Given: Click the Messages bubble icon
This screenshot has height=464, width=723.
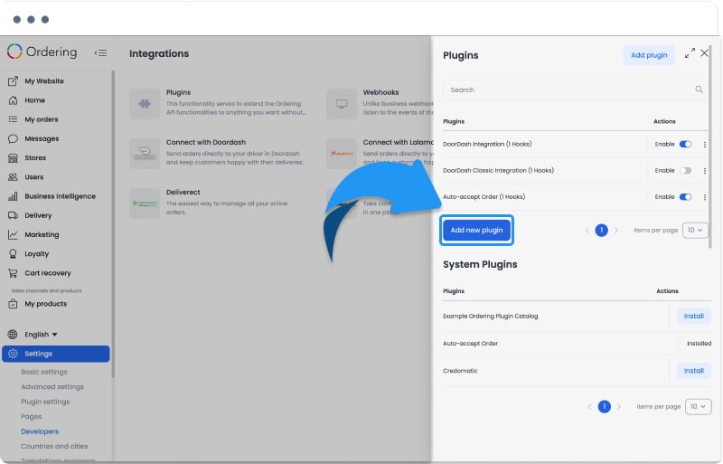Looking at the screenshot, I should tap(13, 138).
